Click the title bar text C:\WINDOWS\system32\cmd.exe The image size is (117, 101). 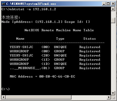point(31,4)
